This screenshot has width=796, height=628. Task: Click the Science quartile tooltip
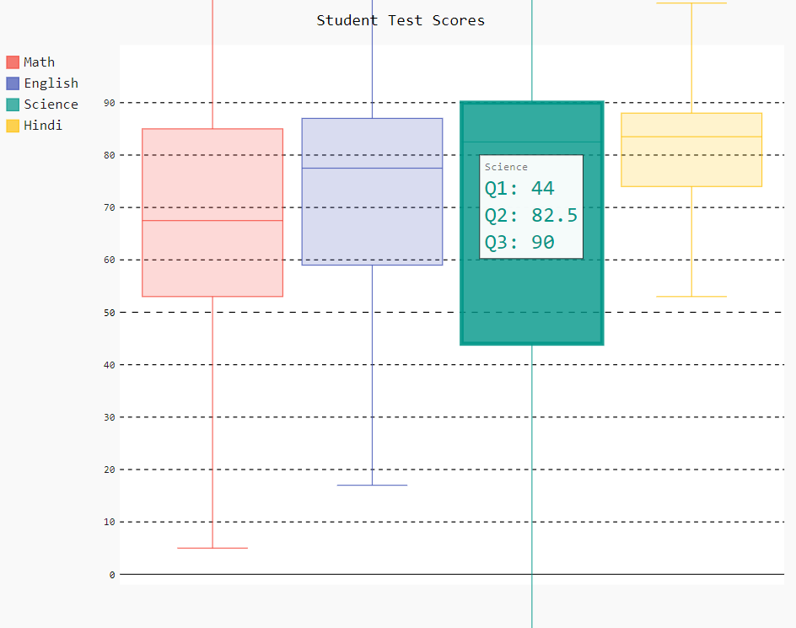pyautogui.click(x=531, y=207)
